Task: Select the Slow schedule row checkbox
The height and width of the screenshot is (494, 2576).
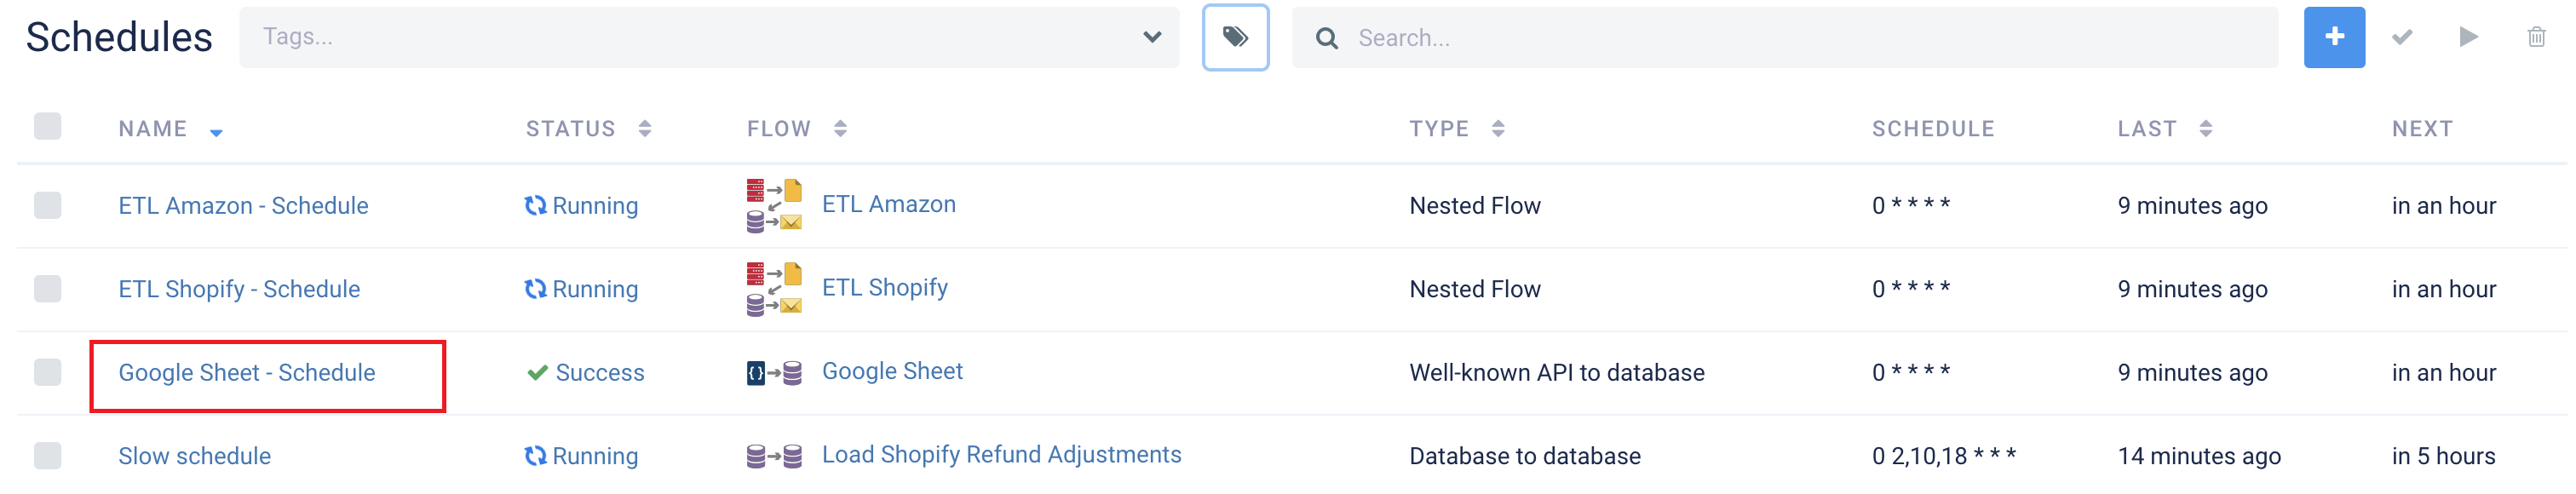Action: (48, 456)
